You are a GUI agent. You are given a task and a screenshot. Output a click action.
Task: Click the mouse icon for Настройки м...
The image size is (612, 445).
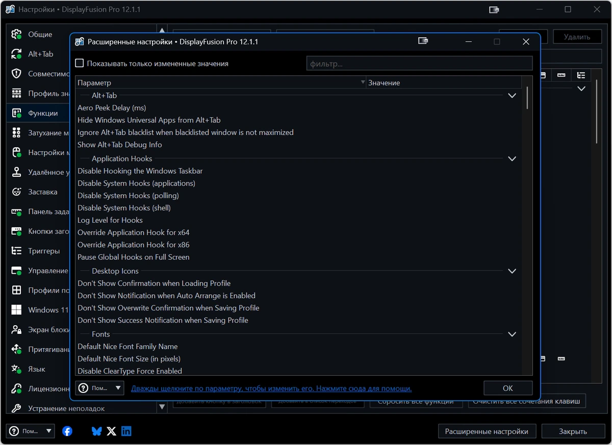click(x=16, y=152)
